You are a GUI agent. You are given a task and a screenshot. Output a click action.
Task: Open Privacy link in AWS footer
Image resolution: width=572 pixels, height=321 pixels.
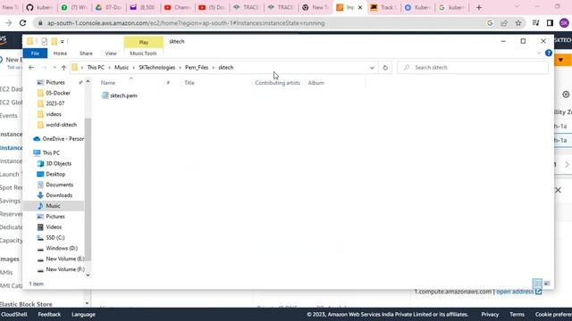coord(490,315)
